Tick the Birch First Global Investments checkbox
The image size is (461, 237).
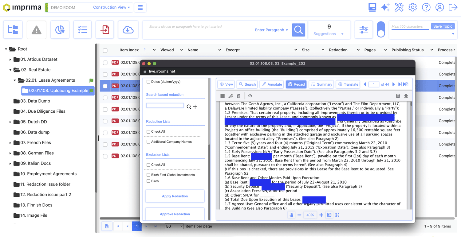pyautogui.click(x=148, y=175)
